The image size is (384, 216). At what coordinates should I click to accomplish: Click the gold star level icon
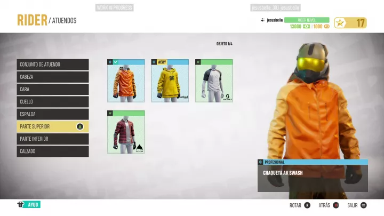coord(340,23)
